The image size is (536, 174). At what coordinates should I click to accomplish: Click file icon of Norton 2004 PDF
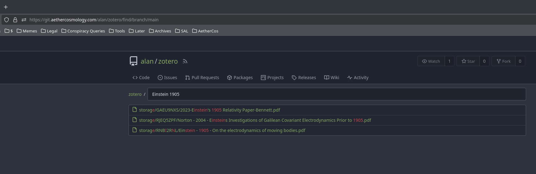click(134, 120)
